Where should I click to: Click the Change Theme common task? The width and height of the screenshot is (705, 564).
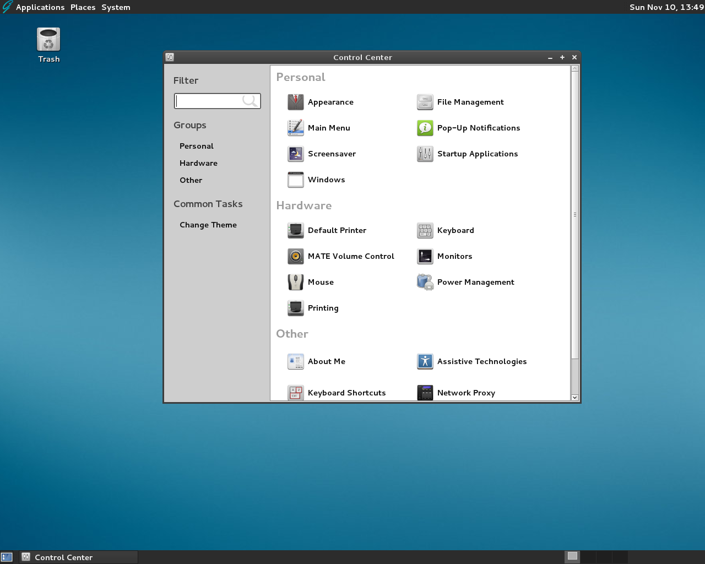click(x=208, y=225)
